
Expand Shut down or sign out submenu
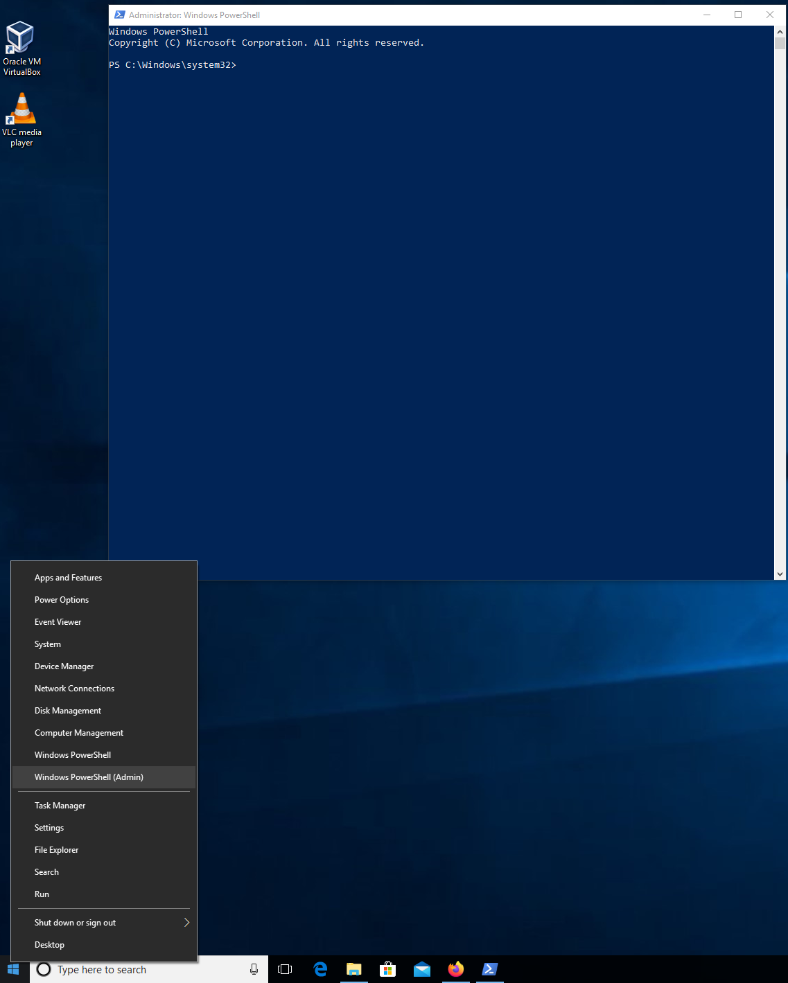[104, 923]
